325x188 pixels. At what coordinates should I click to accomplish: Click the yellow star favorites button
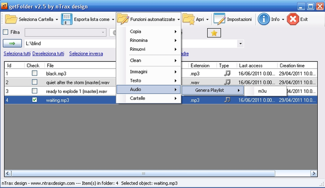[x=214, y=33]
